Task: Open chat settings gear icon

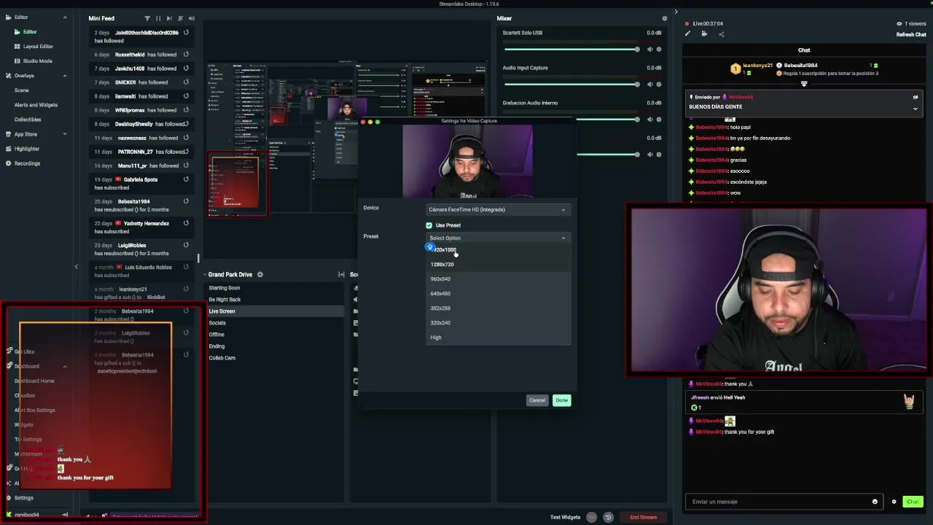Action: pyautogui.click(x=894, y=502)
